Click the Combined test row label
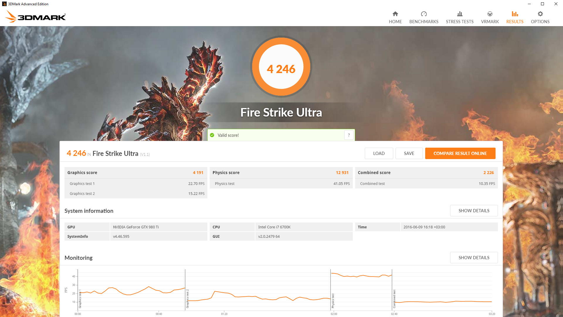563x317 pixels. pyautogui.click(x=372, y=183)
